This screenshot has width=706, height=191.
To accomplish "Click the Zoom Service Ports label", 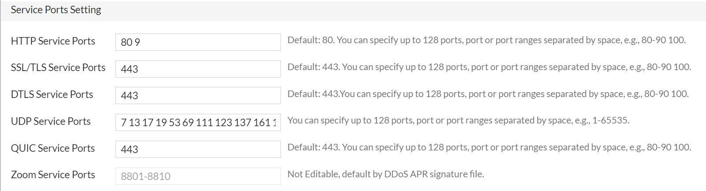I will [x=53, y=175].
